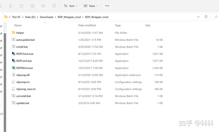Select RDPCheck.exe application icon

14,54
